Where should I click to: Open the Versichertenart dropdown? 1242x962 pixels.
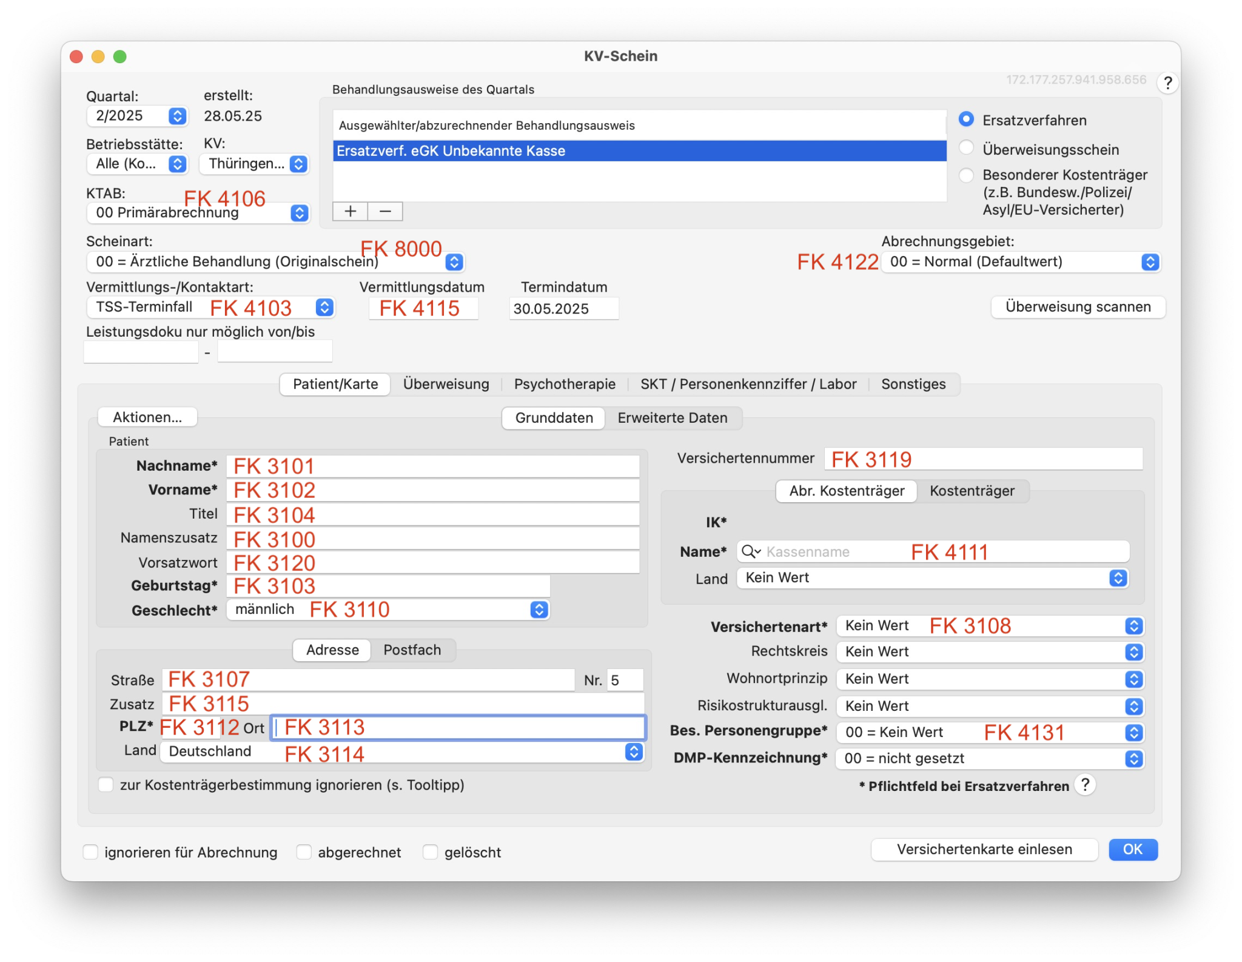(x=990, y=625)
